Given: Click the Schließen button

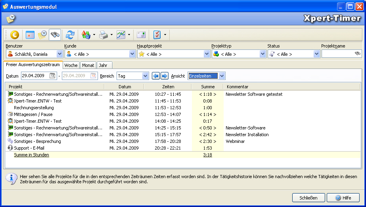Looking at the screenshot, I should tap(309, 198).
